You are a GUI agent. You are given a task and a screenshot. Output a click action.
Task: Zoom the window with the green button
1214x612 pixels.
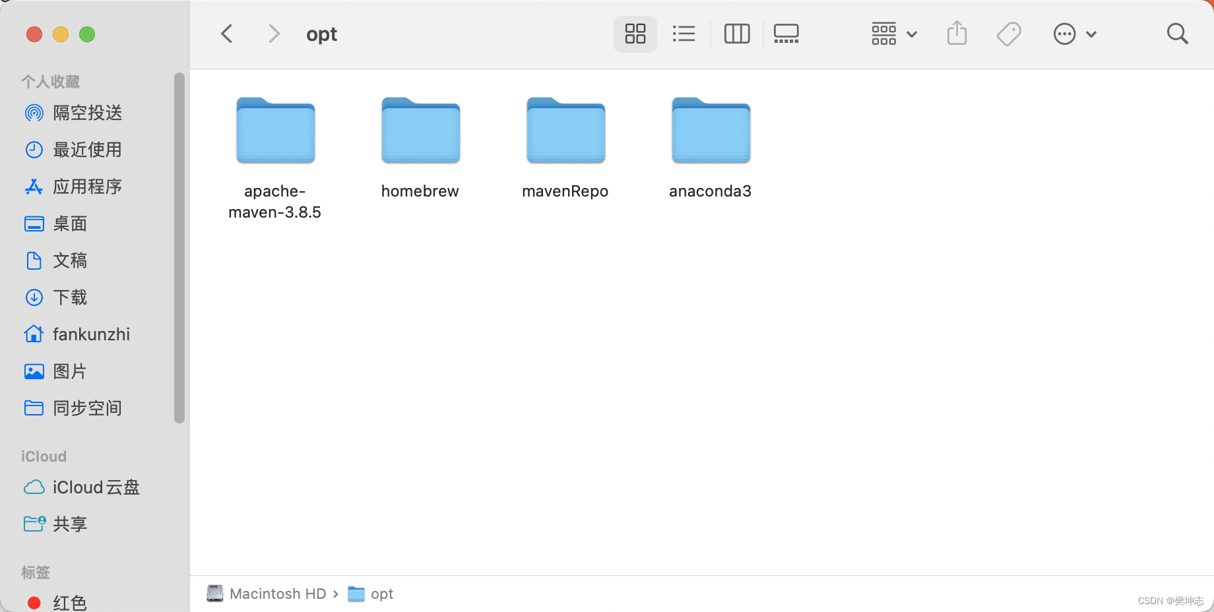point(87,34)
